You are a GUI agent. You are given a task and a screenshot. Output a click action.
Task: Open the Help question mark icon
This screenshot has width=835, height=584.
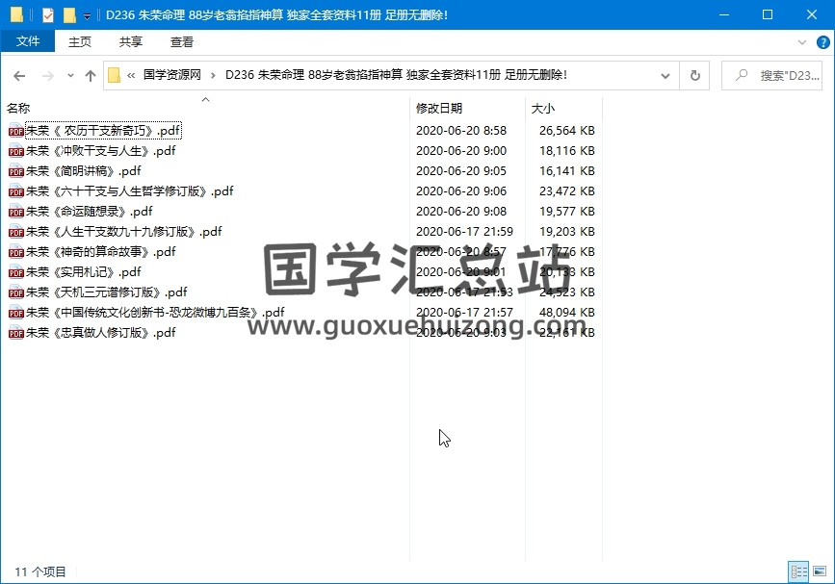(x=822, y=42)
